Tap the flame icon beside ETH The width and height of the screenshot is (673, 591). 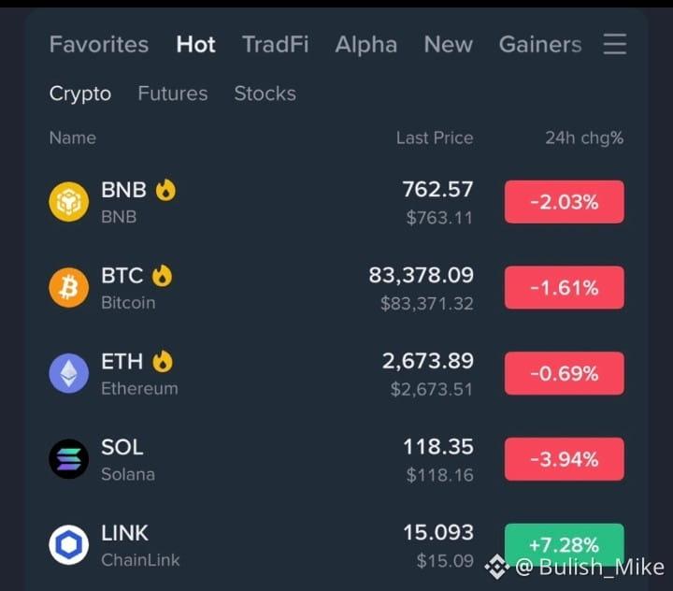click(x=163, y=361)
